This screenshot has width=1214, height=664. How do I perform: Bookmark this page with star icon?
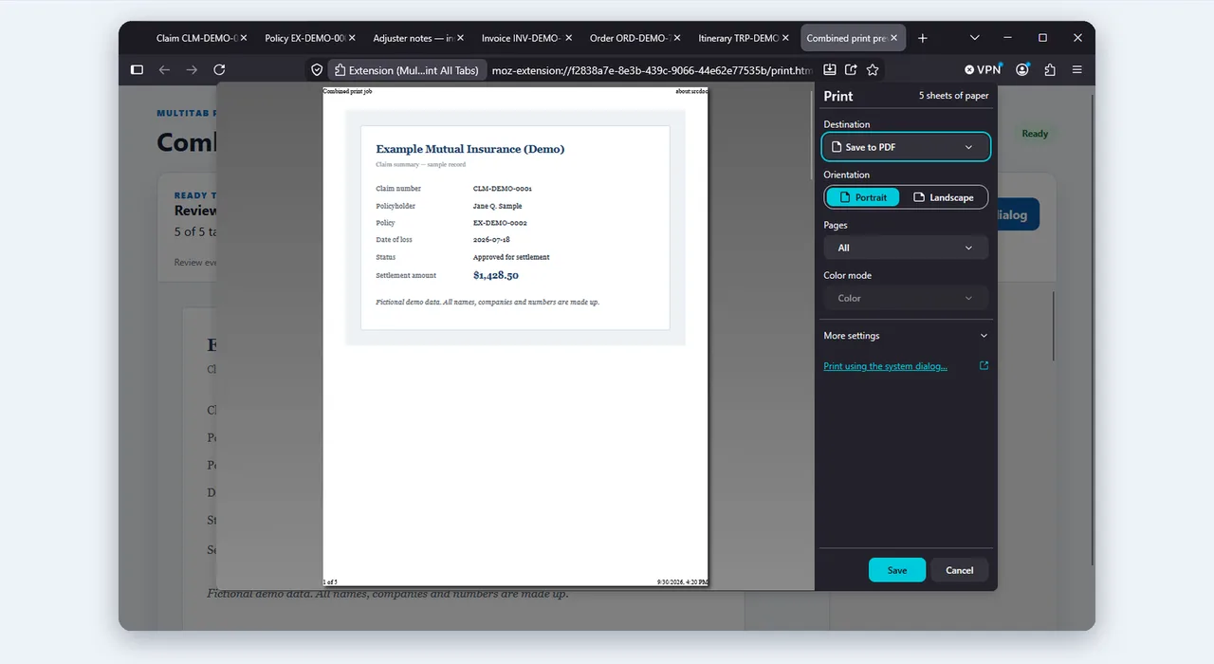click(x=873, y=69)
